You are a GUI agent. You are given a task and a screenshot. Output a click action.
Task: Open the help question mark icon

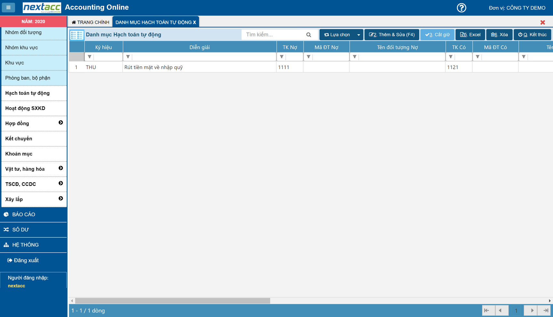point(461,8)
